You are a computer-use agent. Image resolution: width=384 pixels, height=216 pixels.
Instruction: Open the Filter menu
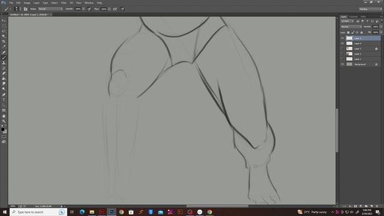64,2
